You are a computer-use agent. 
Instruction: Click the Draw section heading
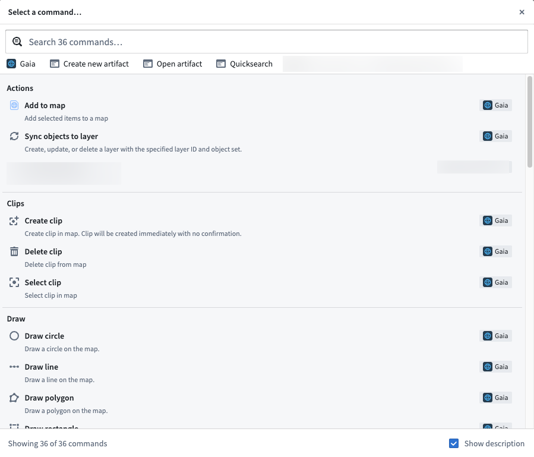(x=16, y=319)
